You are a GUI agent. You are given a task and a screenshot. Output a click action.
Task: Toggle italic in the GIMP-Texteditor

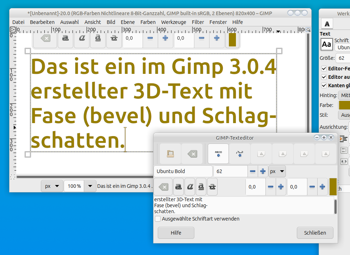190,187
